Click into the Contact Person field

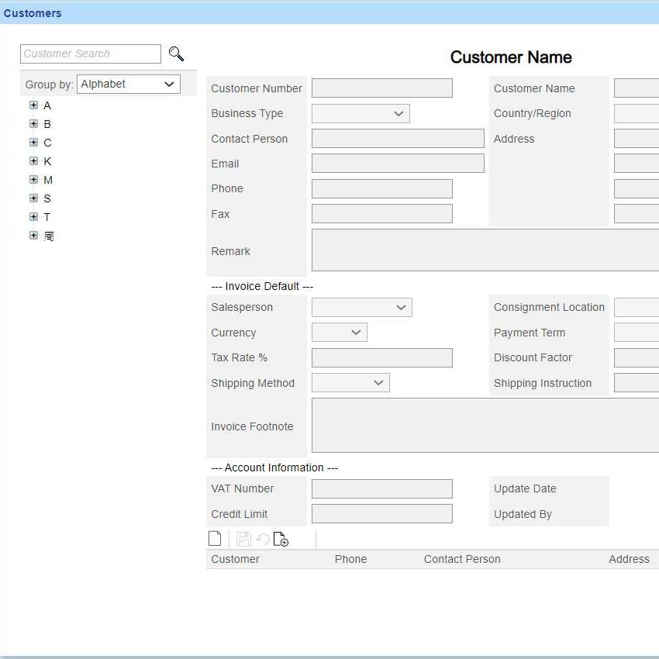click(398, 138)
